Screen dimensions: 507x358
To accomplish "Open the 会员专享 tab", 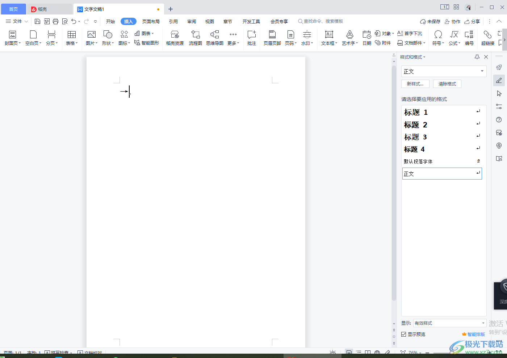I will (279, 21).
